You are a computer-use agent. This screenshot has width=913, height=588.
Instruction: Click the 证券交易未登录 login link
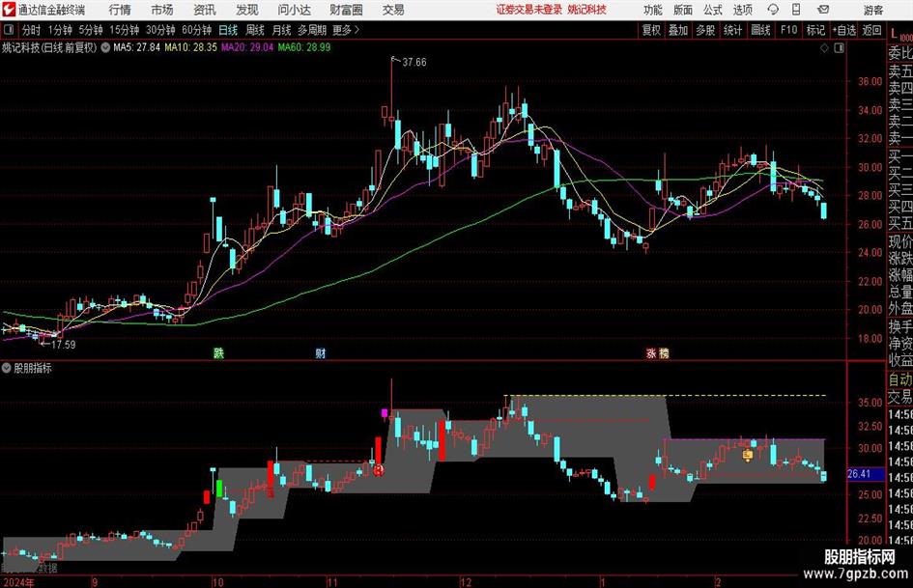tap(529, 10)
